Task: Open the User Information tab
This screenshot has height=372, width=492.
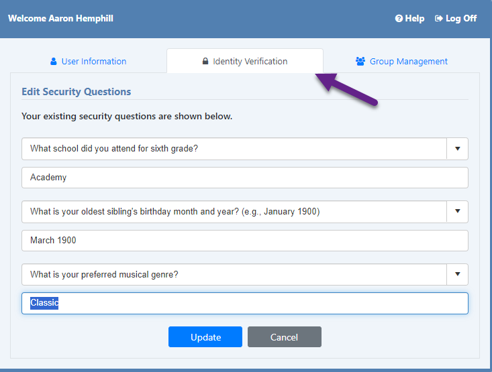Action: click(88, 62)
